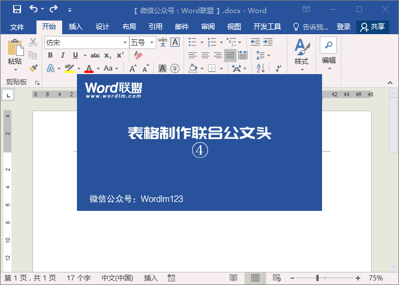Toggle superscript formatting

[120, 55]
